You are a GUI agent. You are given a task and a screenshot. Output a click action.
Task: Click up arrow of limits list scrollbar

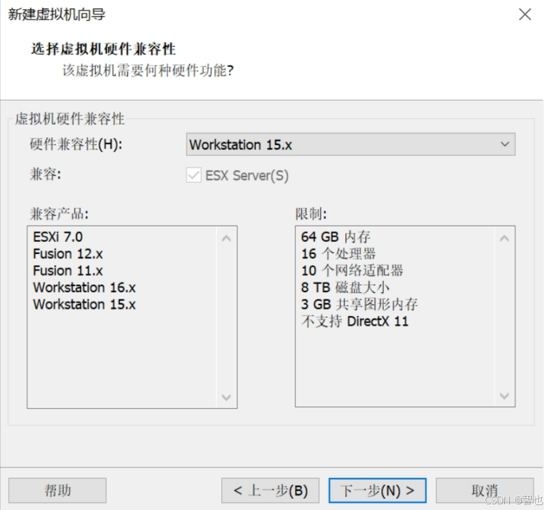pyautogui.click(x=505, y=238)
